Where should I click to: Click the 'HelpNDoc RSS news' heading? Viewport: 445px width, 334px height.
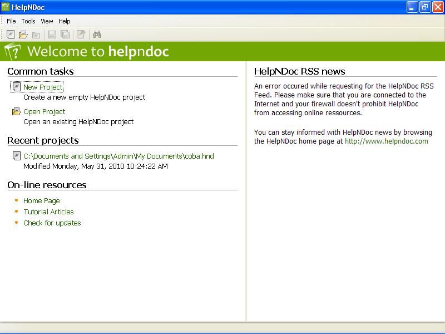[x=300, y=71]
